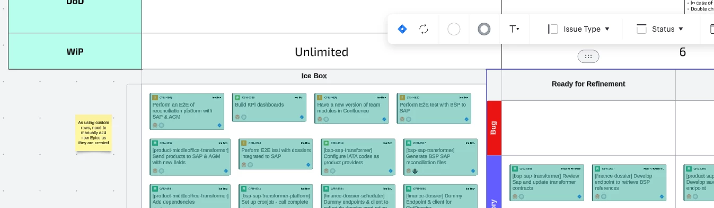Select the yellow sticky note about custom rows
Image resolution: width=714 pixels, height=208 pixels.
(x=94, y=133)
